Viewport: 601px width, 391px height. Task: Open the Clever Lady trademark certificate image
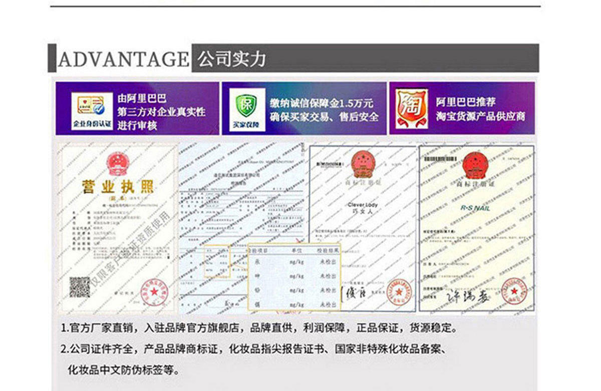tap(363, 229)
